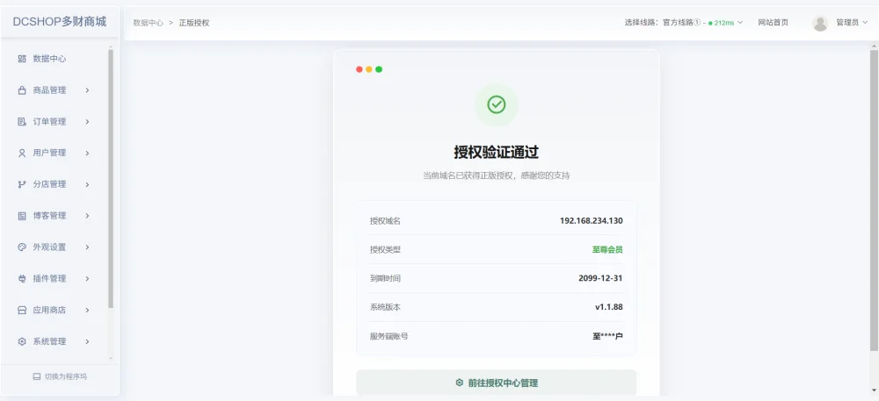Open the 选择线路 官方线路 dropdown

[683, 23]
